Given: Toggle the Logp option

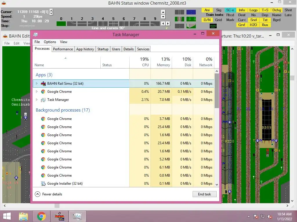Looking at the screenshot, I should coord(253,10).
